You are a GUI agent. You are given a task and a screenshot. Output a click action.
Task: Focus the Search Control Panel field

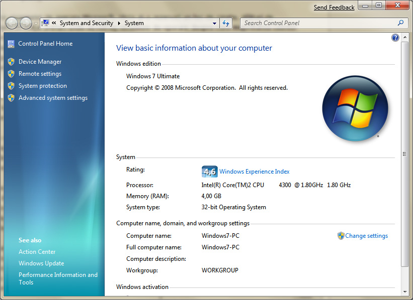[x=324, y=23]
